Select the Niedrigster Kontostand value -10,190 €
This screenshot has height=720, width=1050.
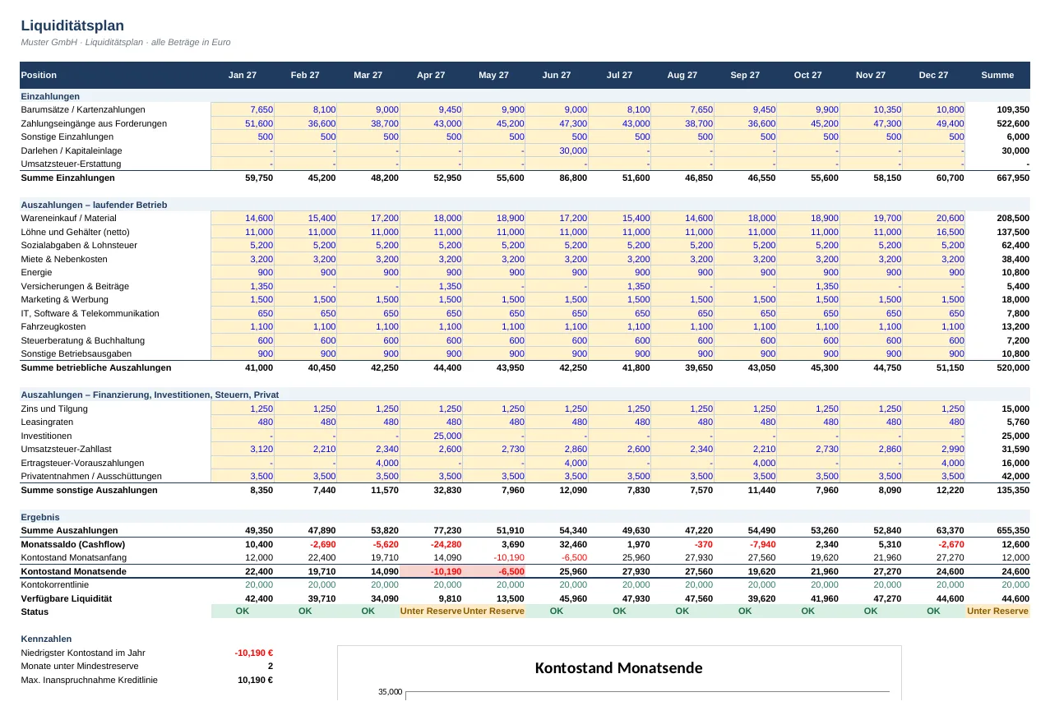254,653
